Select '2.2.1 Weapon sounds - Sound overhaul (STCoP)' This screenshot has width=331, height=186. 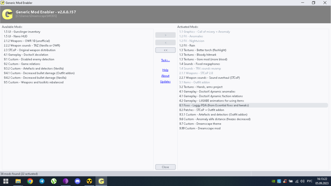point(210,78)
